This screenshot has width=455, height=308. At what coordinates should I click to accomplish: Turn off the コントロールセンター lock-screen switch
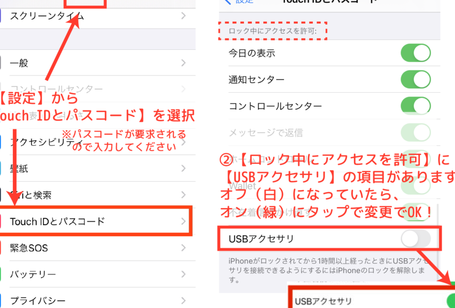click(x=415, y=106)
